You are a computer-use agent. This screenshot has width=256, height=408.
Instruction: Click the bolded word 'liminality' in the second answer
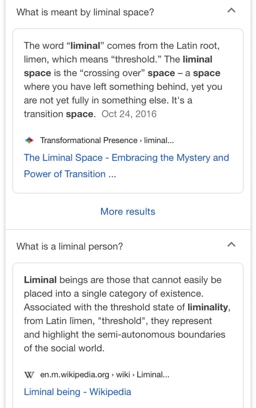(x=207, y=307)
